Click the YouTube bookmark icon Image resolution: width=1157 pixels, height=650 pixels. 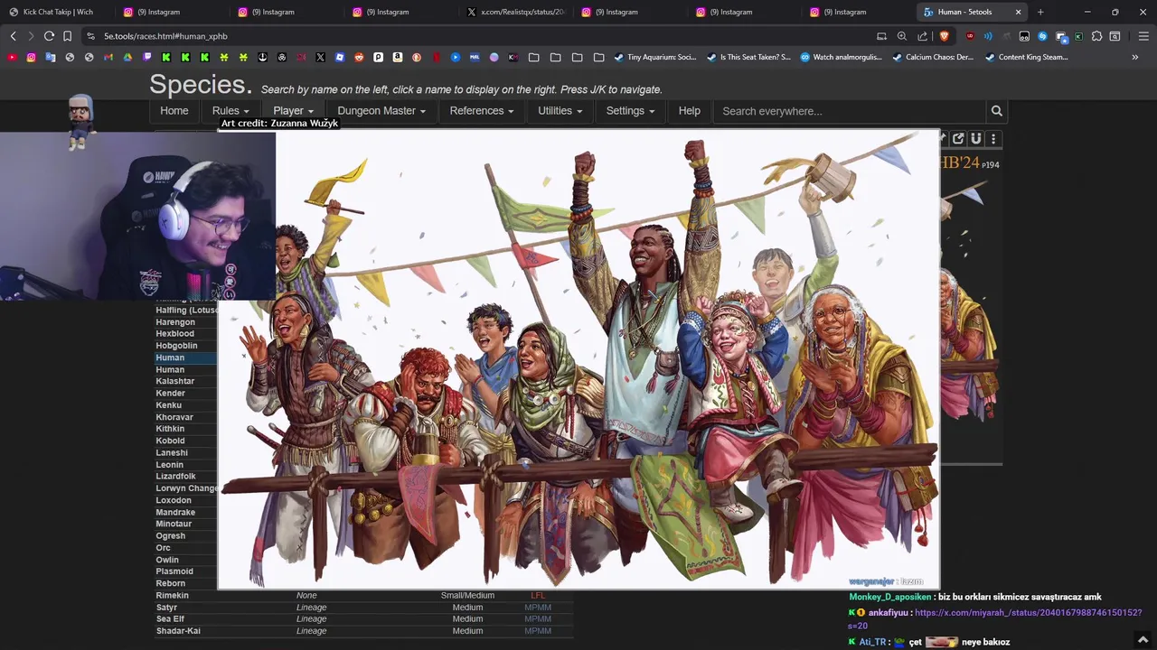[x=12, y=57]
